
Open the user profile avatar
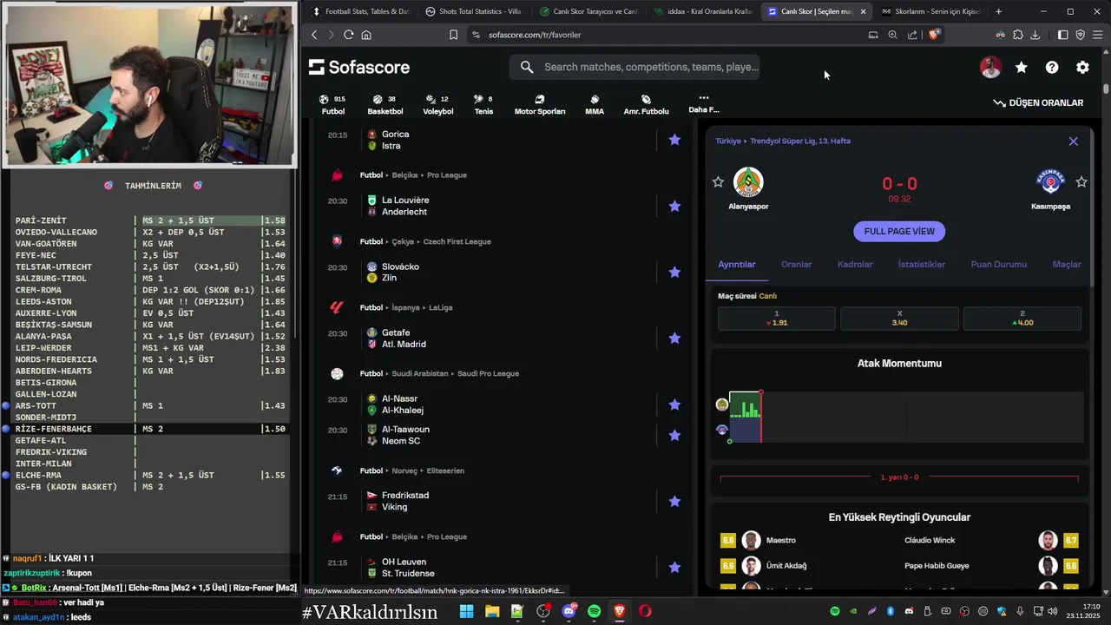point(990,67)
